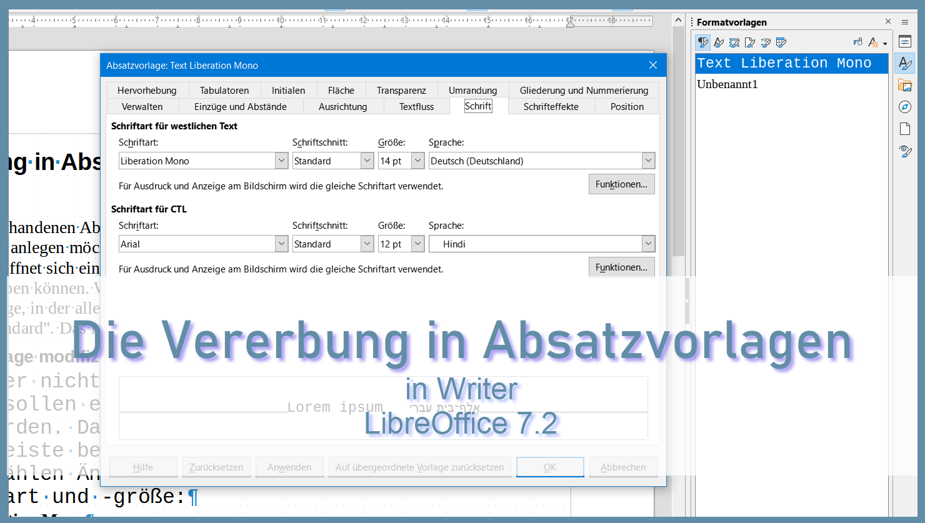Switch to the Properties sidebar deck
Screen dimensions: 925x523
904,40
